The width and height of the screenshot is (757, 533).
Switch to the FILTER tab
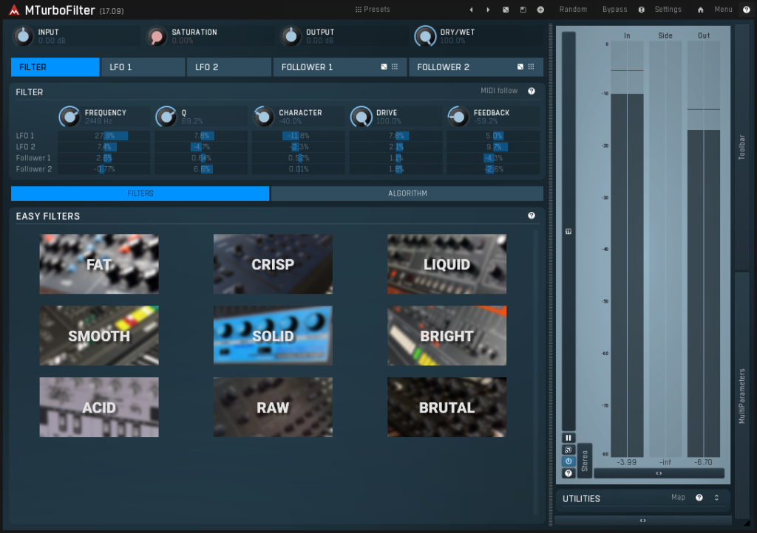pos(55,67)
